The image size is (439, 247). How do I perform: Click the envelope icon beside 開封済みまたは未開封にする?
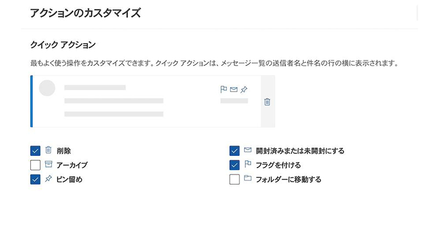click(247, 150)
